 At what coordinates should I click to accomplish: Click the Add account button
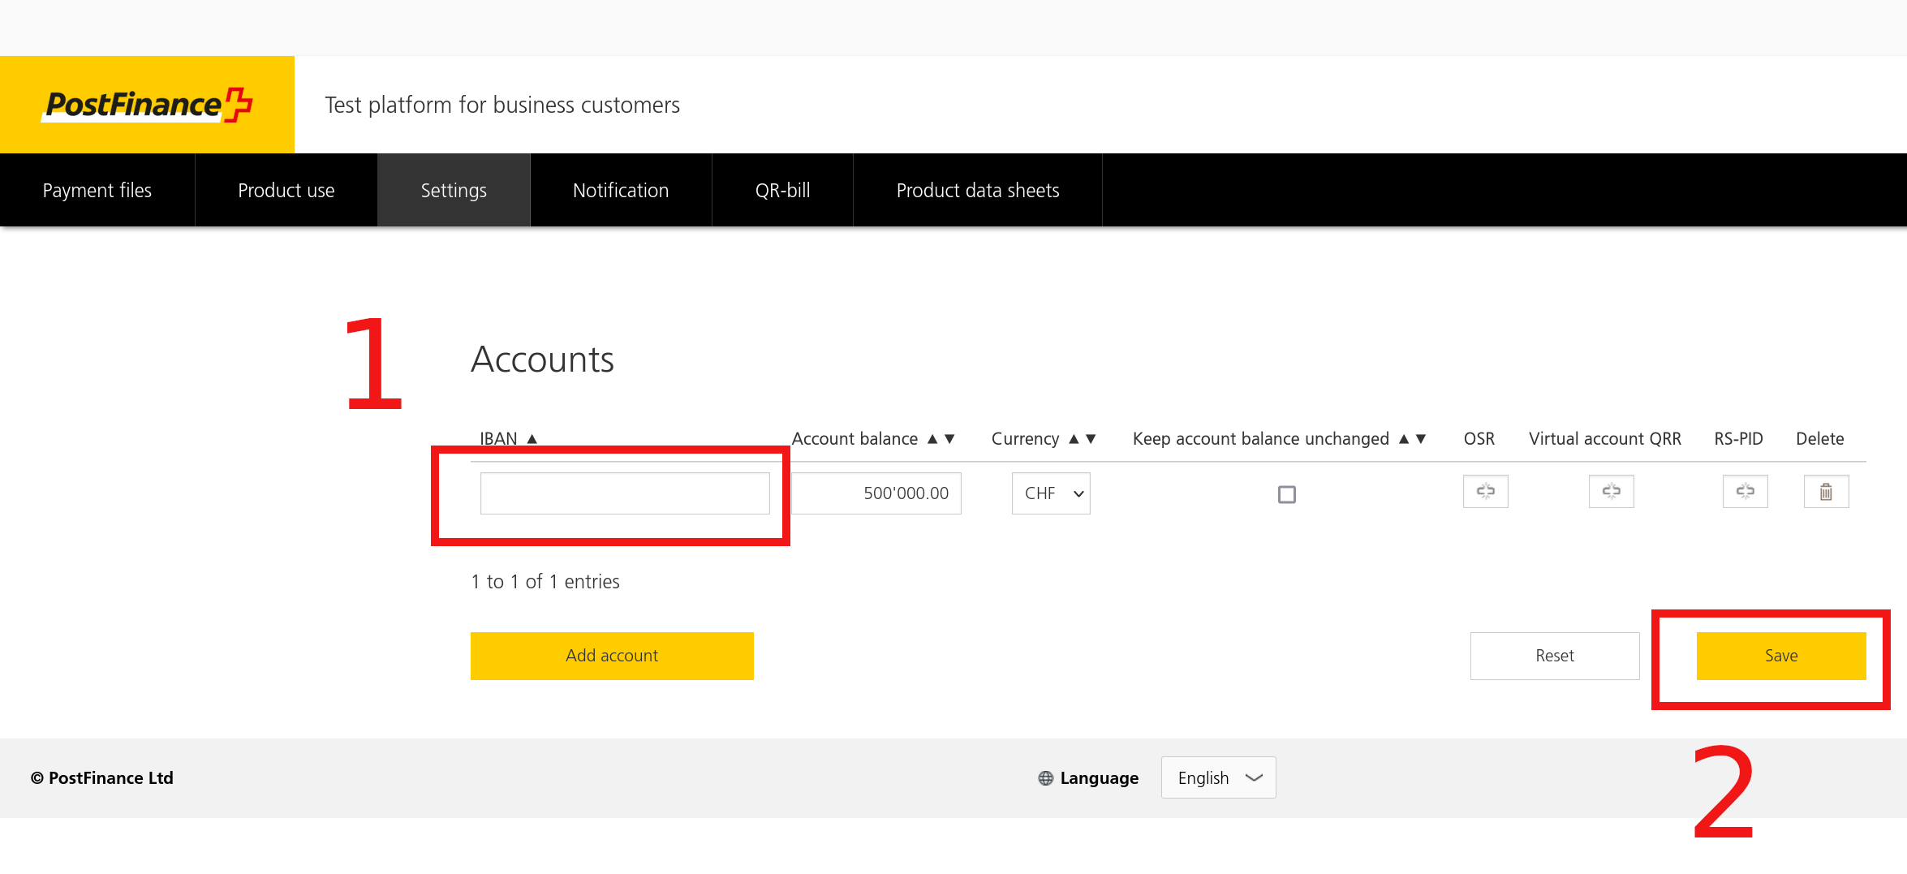pyautogui.click(x=612, y=656)
